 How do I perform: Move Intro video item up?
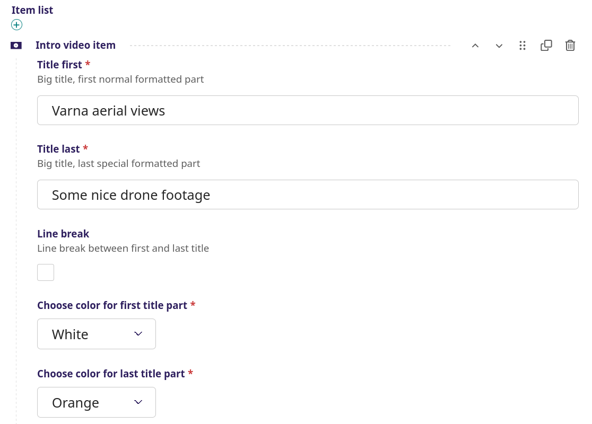[475, 46]
